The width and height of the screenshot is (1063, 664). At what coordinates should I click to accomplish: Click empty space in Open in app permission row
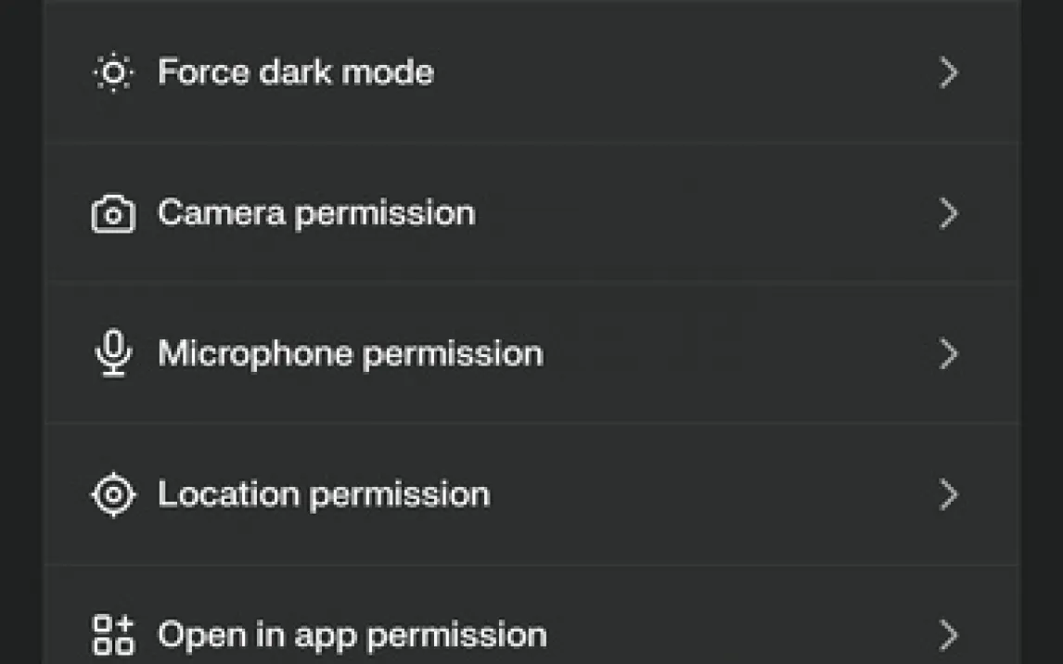[x=739, y=635]
